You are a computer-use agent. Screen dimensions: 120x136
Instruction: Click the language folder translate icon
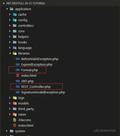(15, 48)
